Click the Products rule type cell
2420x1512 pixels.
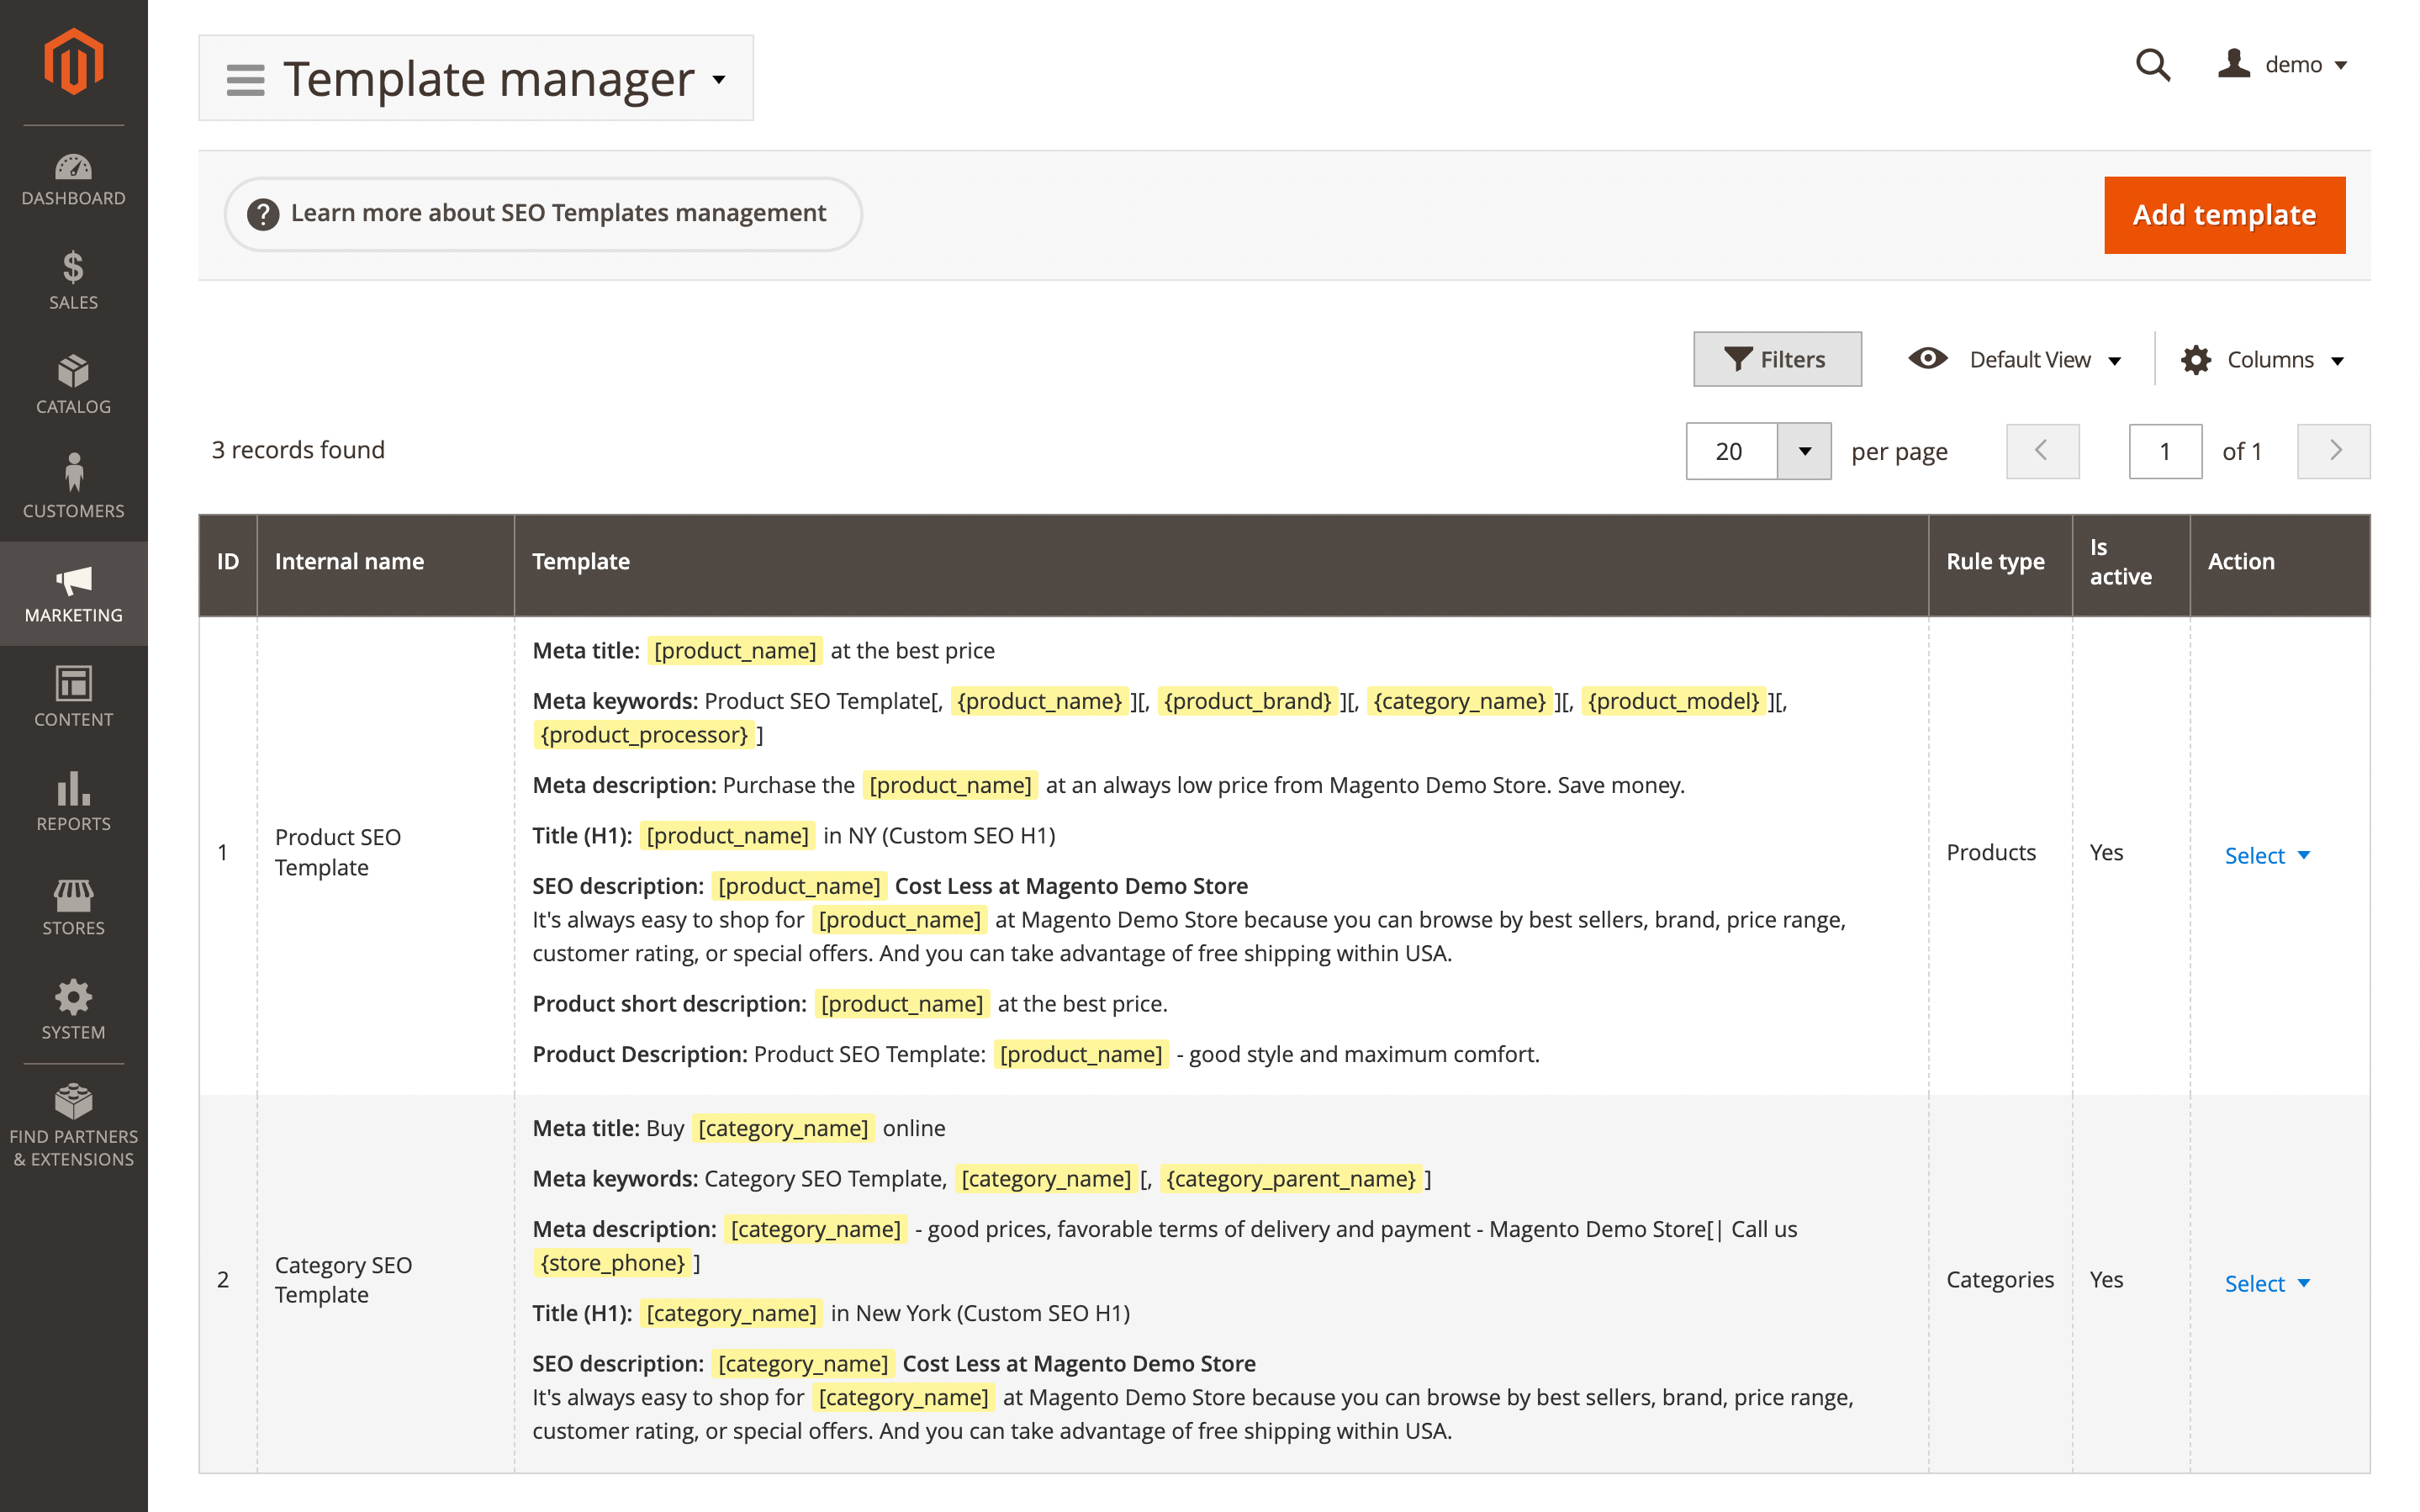point(2000,855)
